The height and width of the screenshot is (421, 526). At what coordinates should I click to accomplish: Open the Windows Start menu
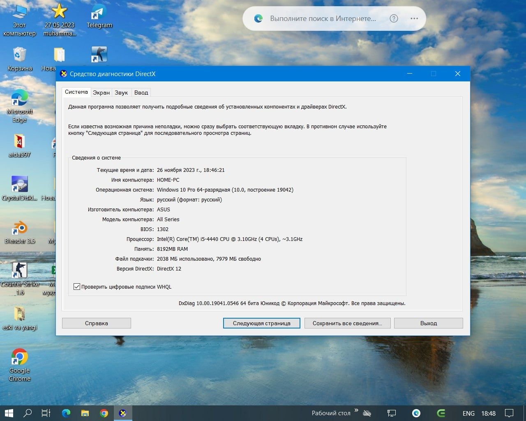click(x=9, y=413)
